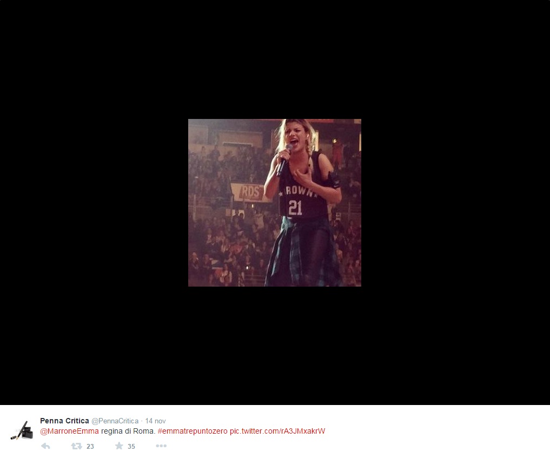View the 23 retweets count
Screen dimensions: 550x458
click(90, 447)
